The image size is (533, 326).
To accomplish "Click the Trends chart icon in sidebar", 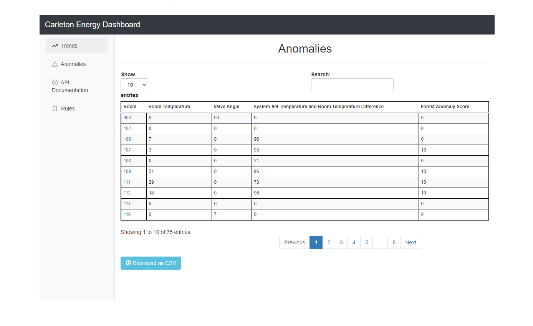I will pos(55,46).
